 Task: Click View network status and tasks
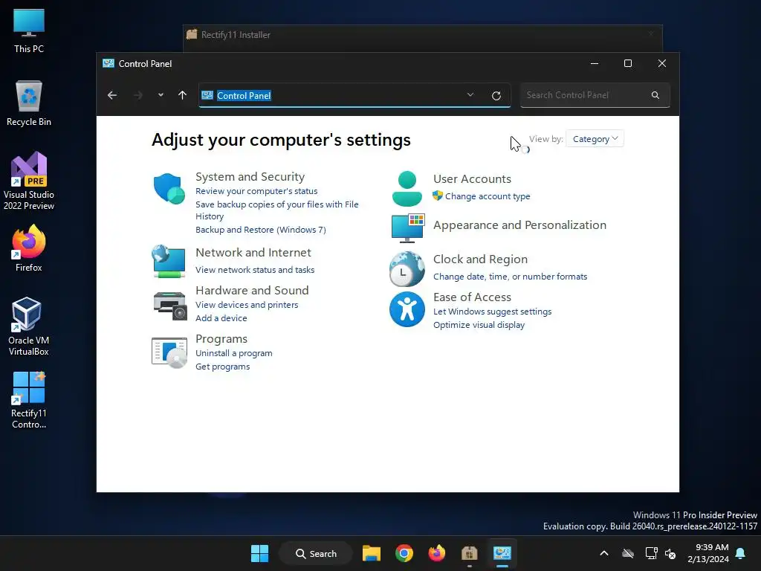[255, 270]
